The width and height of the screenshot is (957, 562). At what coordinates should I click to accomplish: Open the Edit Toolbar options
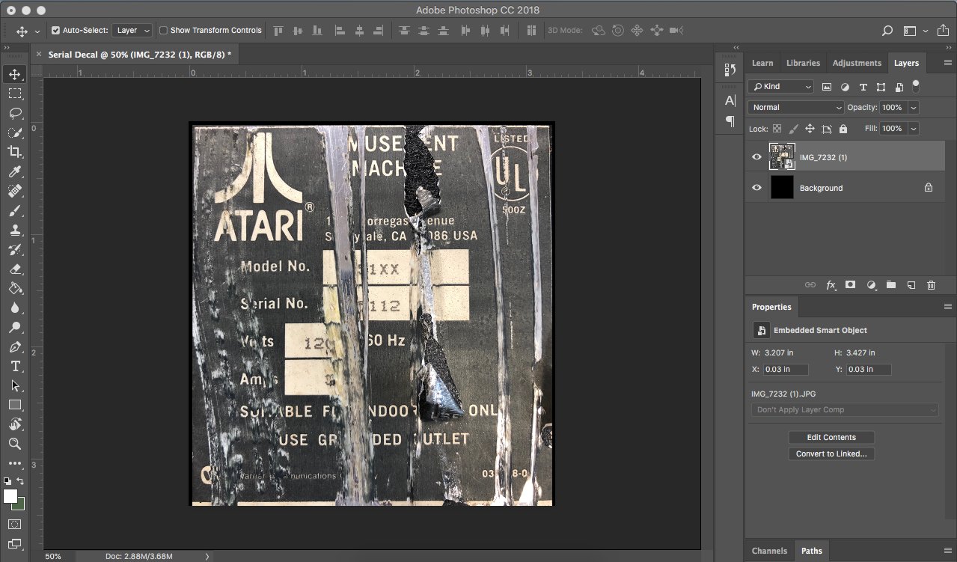click(15, 463)
